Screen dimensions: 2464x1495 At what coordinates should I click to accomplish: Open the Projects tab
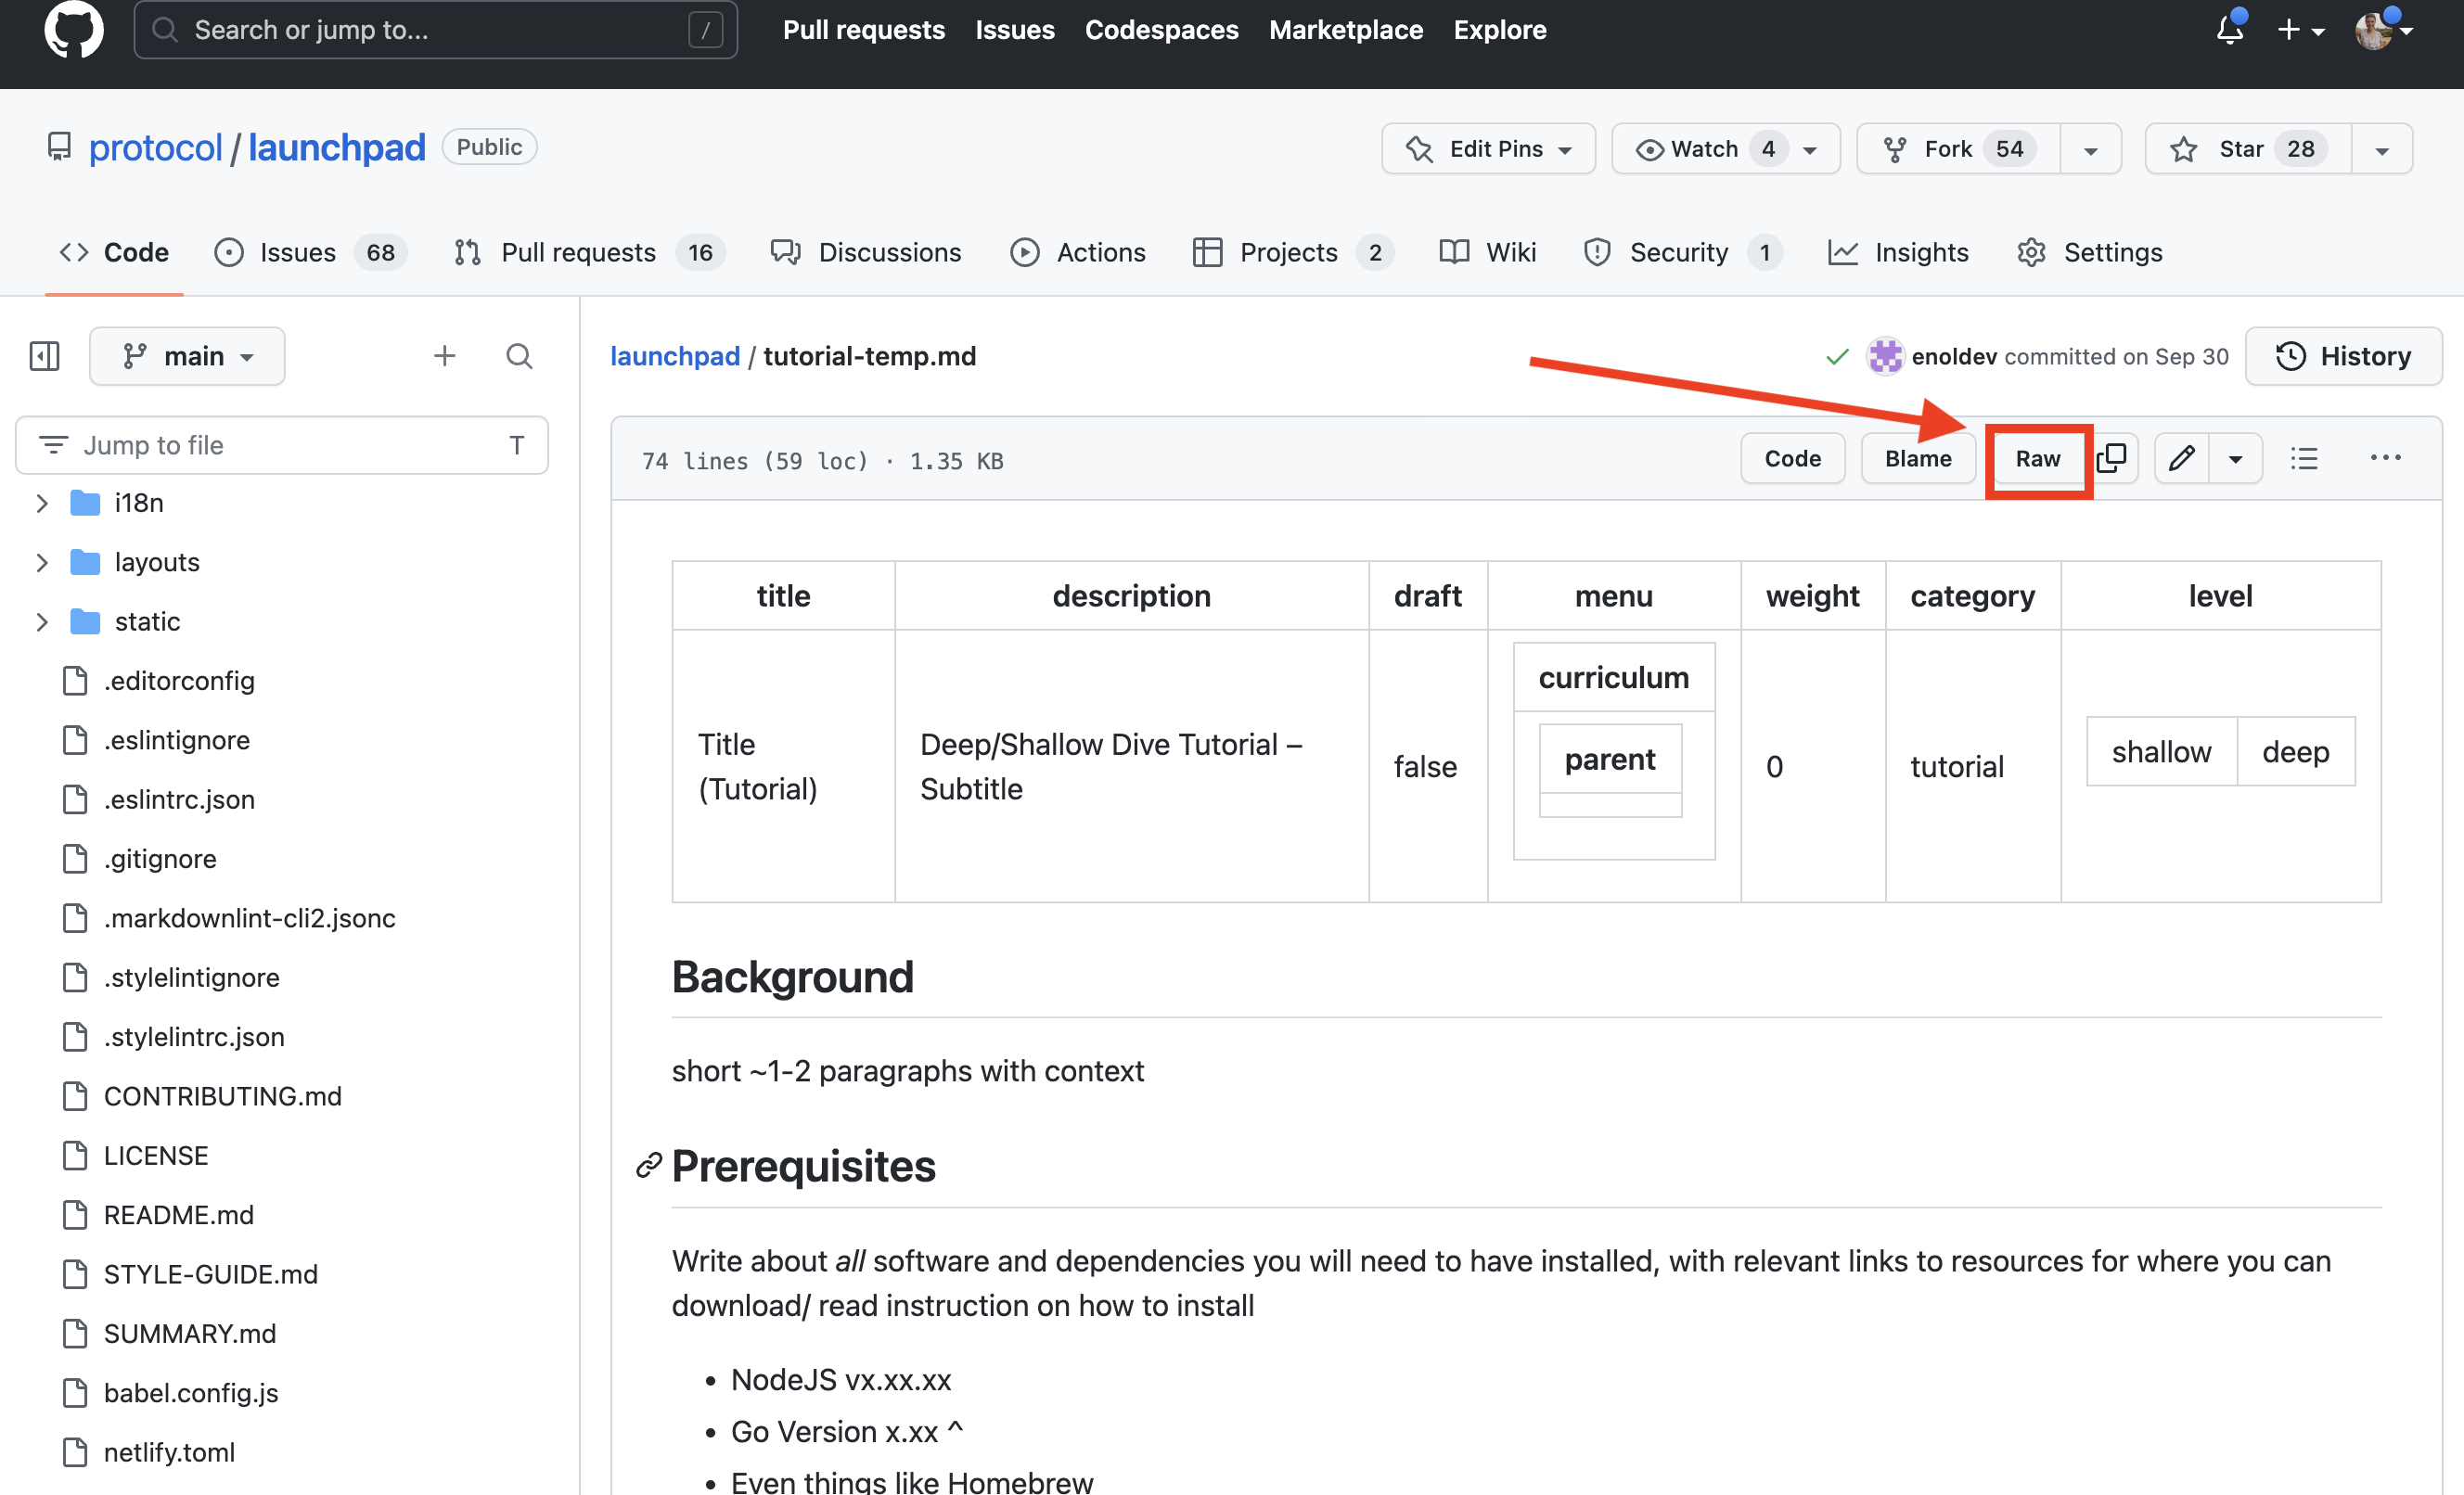click(1292, 252)
